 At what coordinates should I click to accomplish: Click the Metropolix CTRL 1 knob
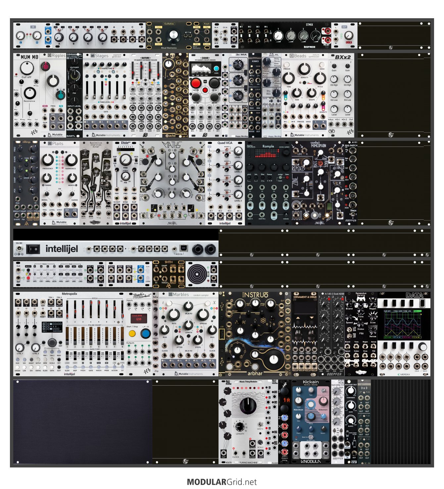point(20,347)
